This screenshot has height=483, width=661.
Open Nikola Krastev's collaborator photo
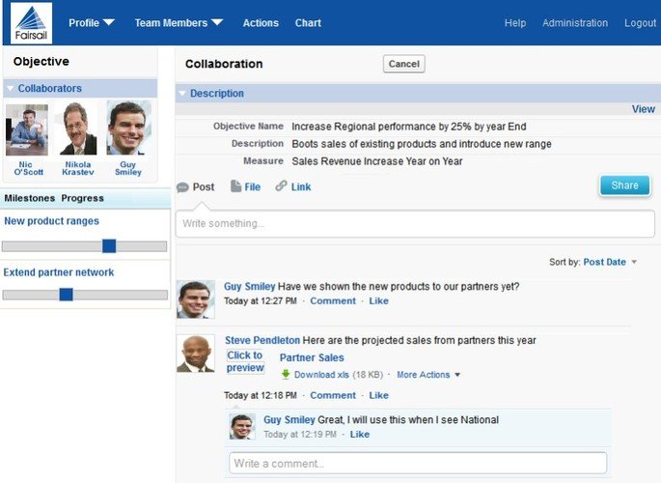coord(78,128)
